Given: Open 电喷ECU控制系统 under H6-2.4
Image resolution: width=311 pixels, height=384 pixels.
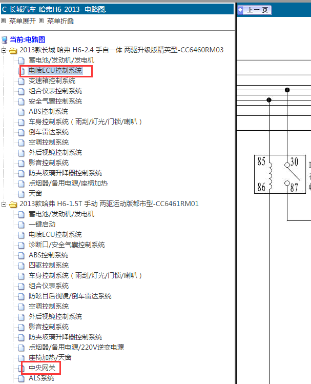Looking at the screenshot, I should [x=55, y=71].
